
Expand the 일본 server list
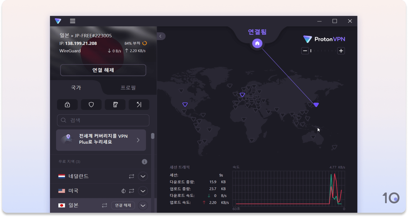pos(143,205)
